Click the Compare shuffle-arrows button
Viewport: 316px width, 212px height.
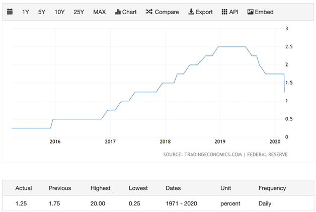[162, 12]
